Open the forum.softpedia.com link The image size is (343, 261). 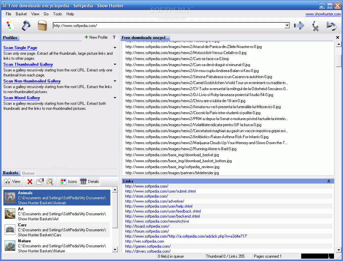(147, 231)
